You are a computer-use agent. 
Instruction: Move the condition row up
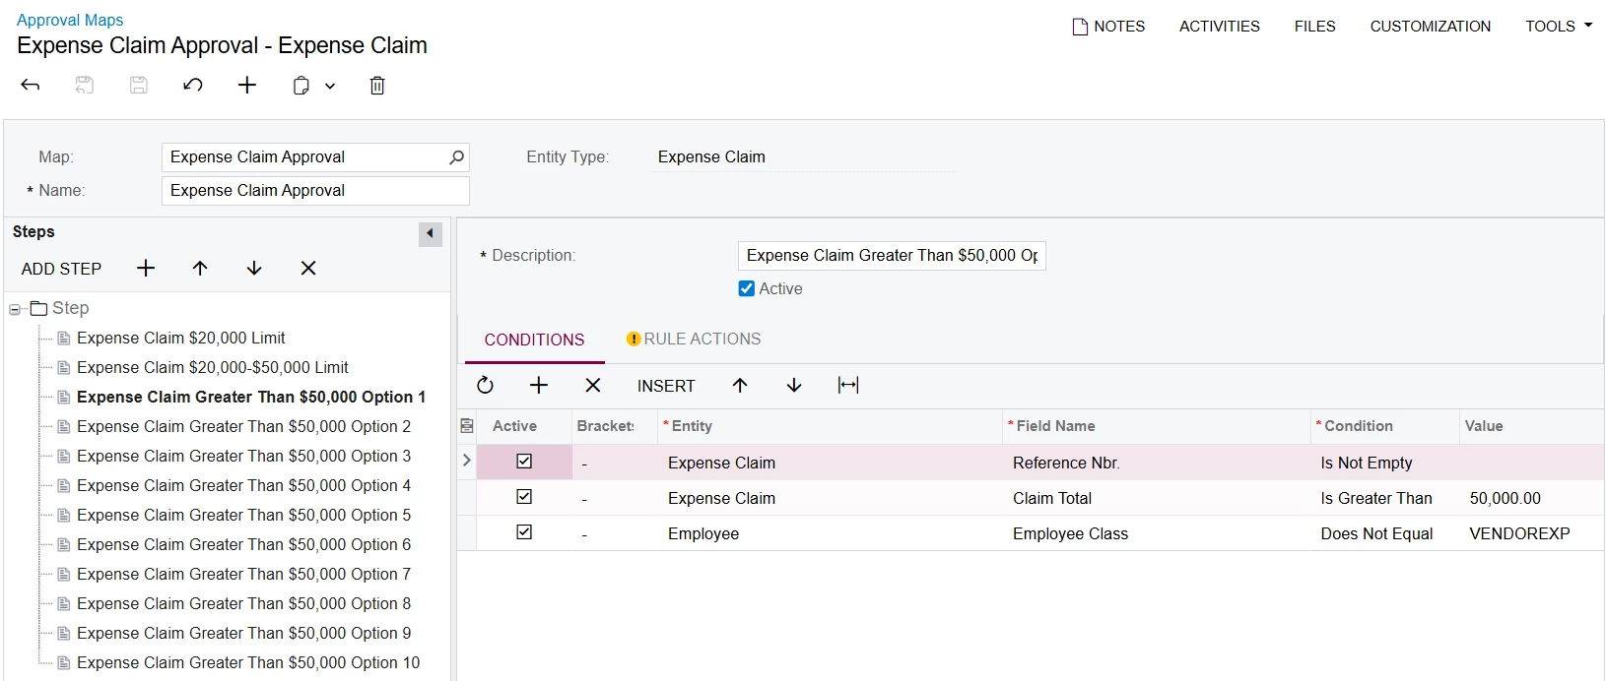[740, 386]
